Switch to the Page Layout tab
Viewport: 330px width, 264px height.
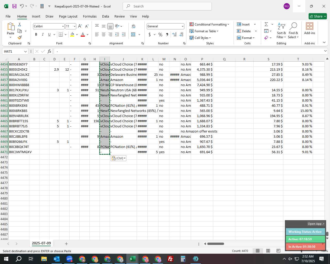[68, 16]
